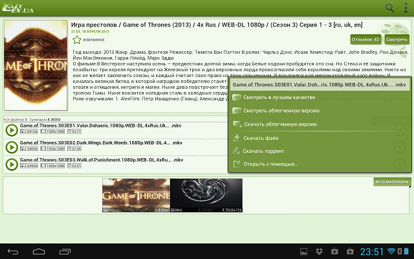Choose Скачать облегченную версию option
The width and height of the screenshot is (414, 259).
320,124
